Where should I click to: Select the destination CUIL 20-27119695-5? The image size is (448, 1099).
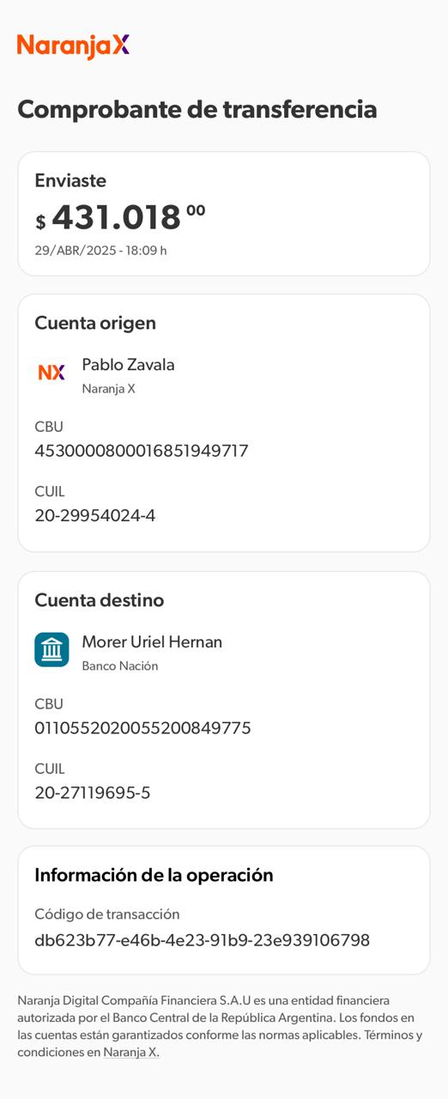tap(93, 793)
